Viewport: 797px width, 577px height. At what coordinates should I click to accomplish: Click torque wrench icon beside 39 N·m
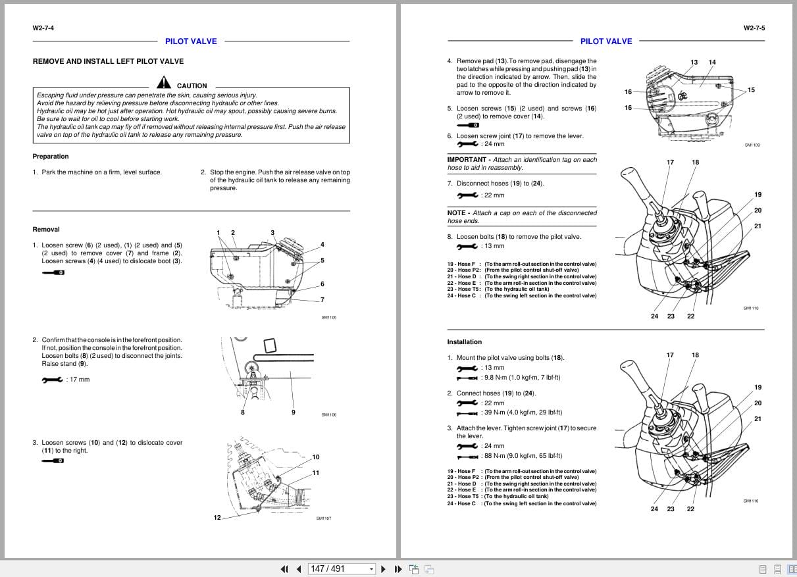[467, 413]
